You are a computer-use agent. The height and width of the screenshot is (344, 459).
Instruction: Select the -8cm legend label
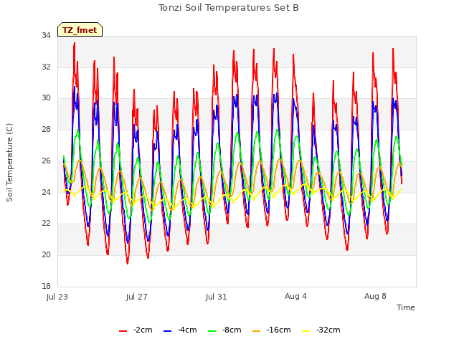point(232,330)
